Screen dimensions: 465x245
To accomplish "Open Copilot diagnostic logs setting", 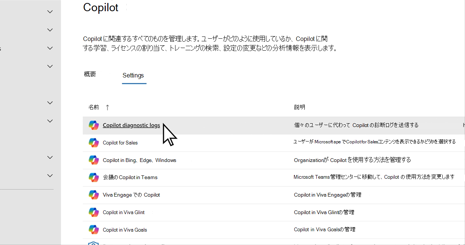I will click(x=131, y=125).
